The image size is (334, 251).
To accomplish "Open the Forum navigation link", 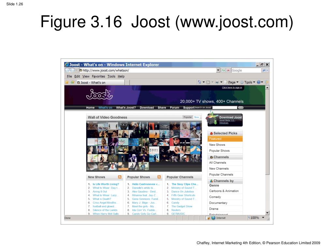I will tap(175, 108).
